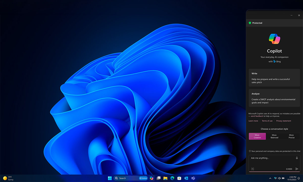Open the Contoso search dropdown in the search bar
303x182 pixels.
[143, 178]
